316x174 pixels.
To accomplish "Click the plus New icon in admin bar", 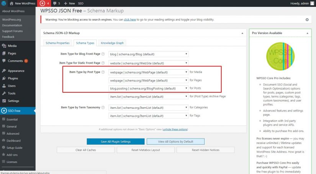I will pyautogui.click(x=65, y=3).
